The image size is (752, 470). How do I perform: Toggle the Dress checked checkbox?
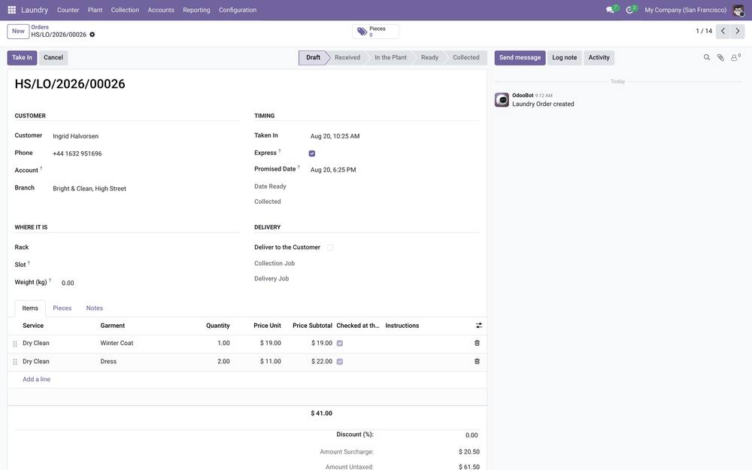(340, 362)
